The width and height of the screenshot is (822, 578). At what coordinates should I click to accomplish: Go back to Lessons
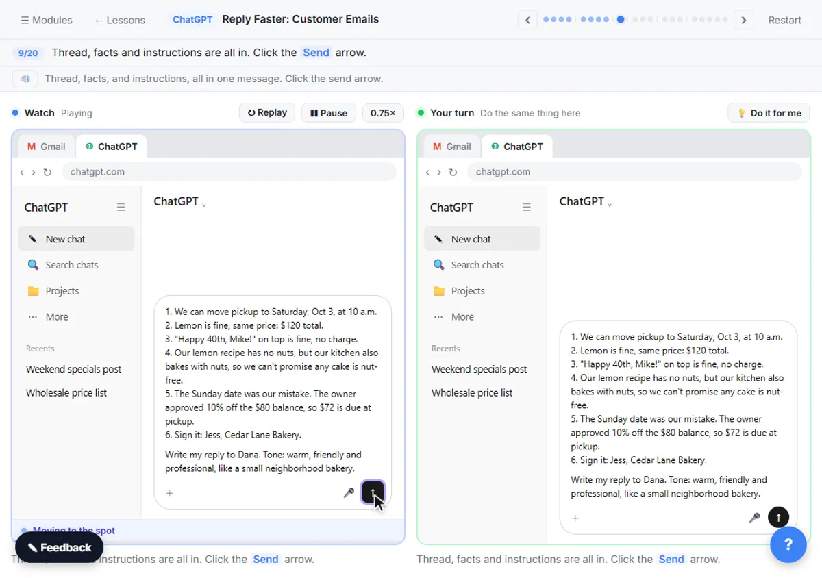120,20
